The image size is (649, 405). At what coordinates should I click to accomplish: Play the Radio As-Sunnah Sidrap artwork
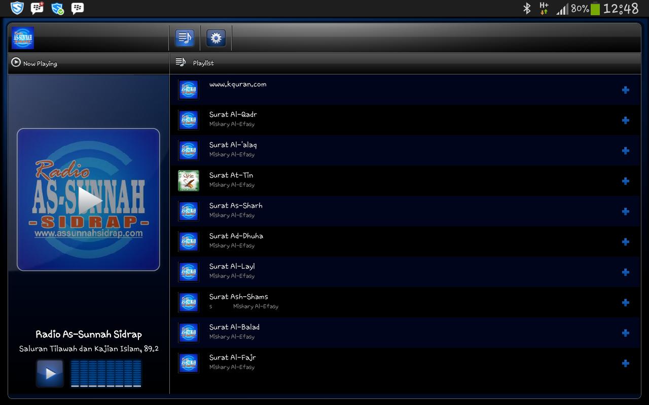[x=88, y=199]
